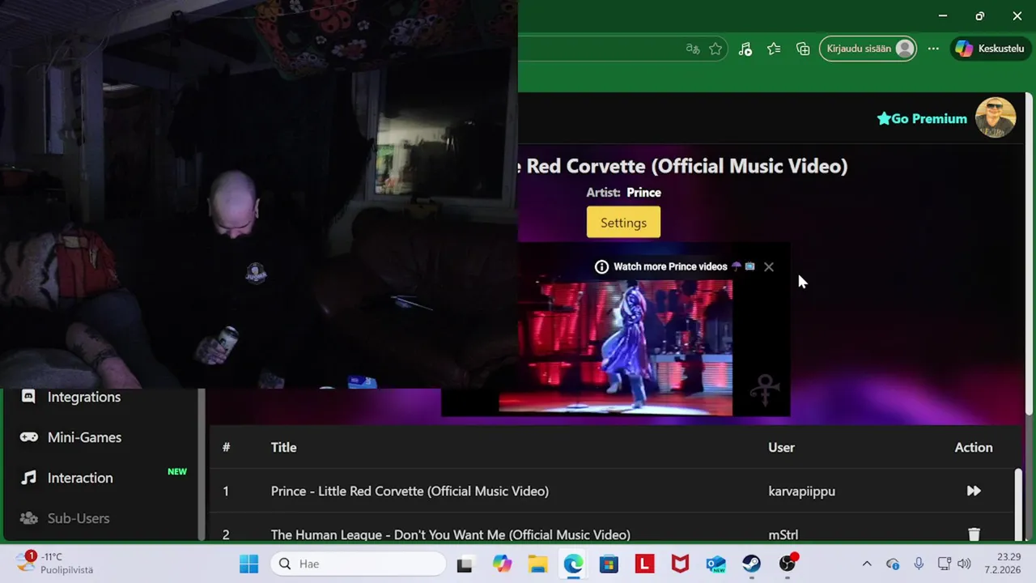Open Integrations in the sidebar
The height and width of the screenshot is (583, 1036).
[x=84, y=397]
